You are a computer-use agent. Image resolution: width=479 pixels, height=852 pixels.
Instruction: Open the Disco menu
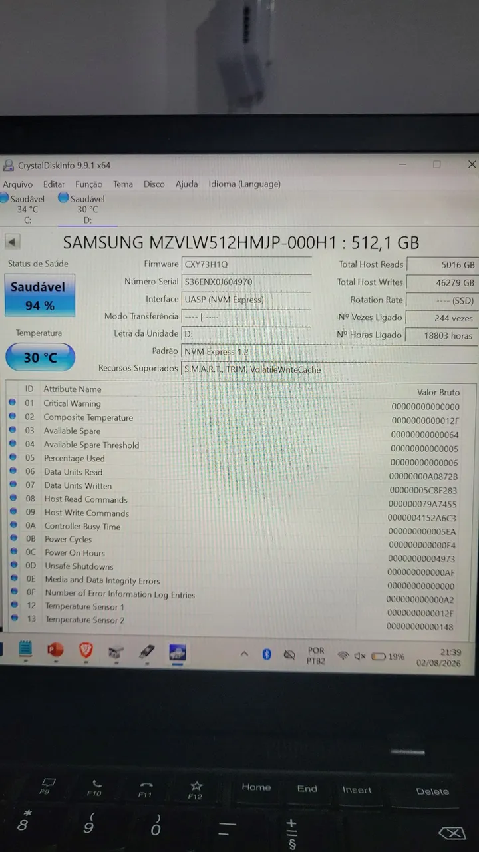154,184
